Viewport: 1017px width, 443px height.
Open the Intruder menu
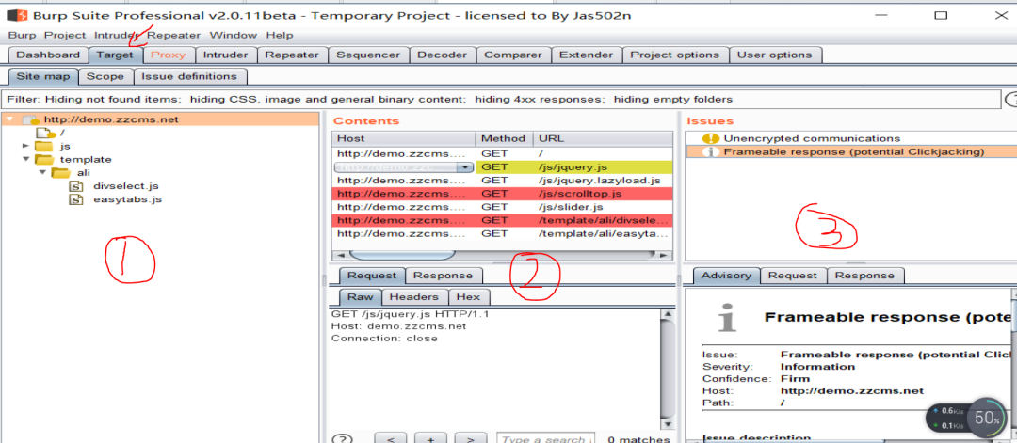(x=116, y=35)
